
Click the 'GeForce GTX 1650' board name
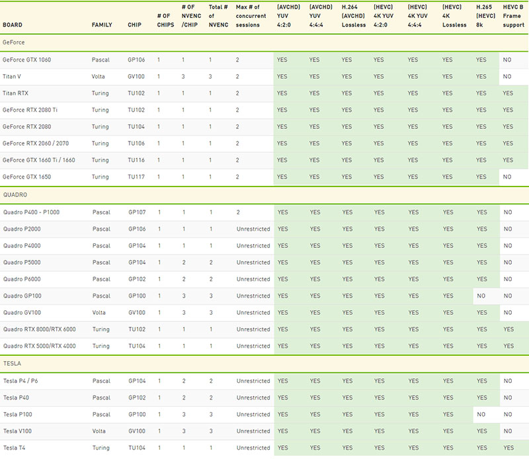click(x=26, y=177)
